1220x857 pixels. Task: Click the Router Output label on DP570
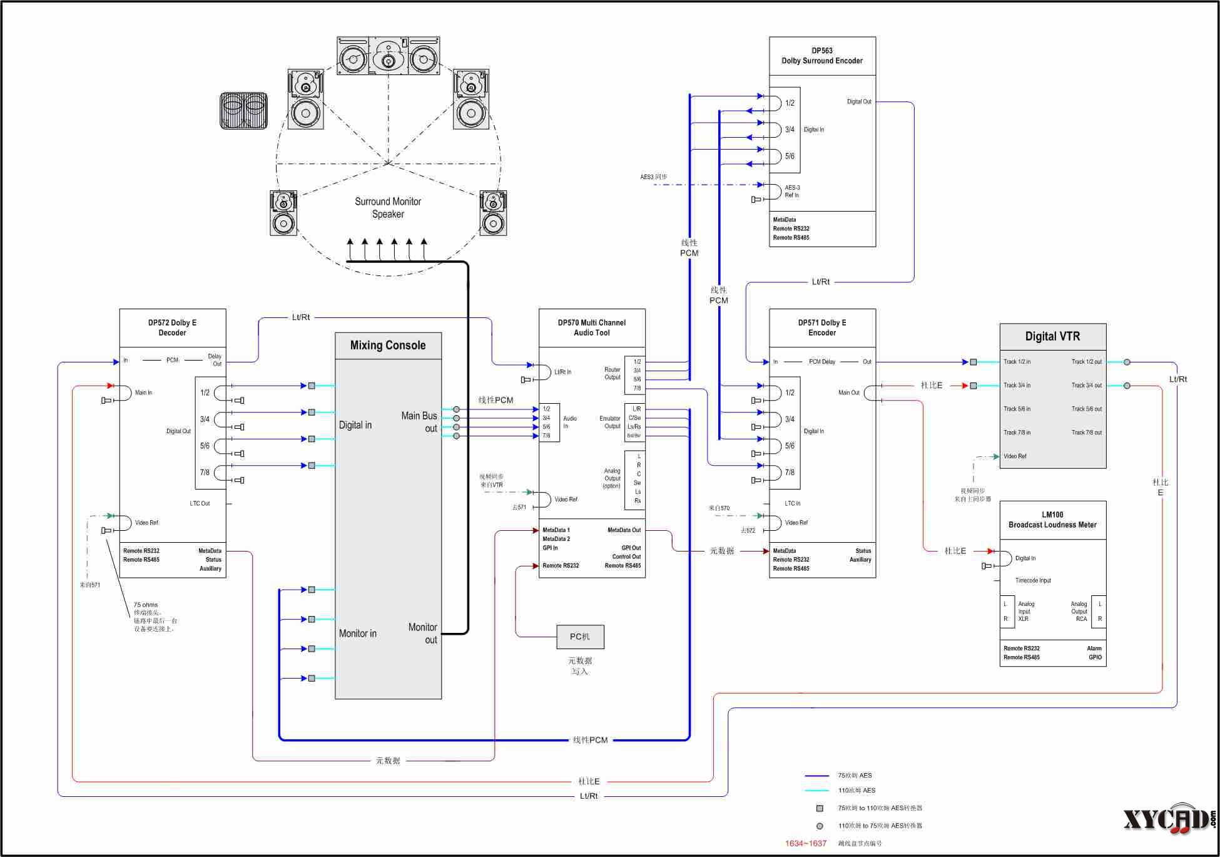point(613,374)
